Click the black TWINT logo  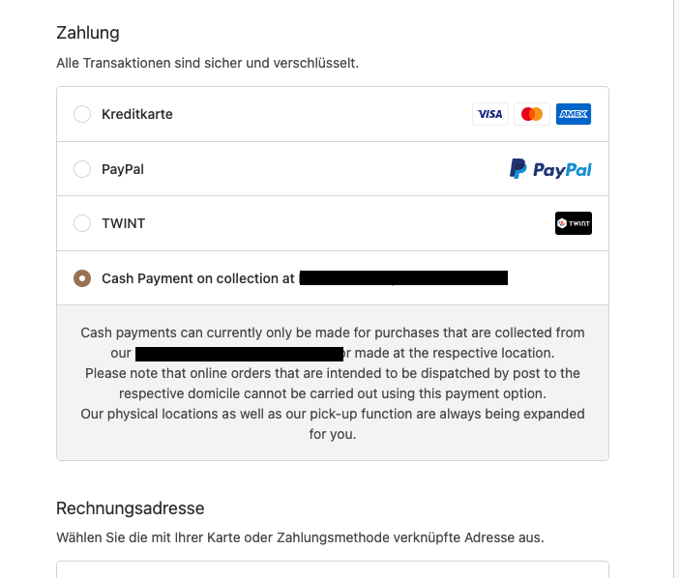point(574,223)
